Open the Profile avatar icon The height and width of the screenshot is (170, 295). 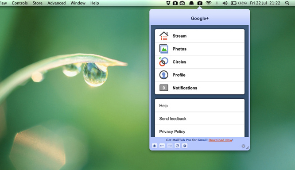coord(164,75)
